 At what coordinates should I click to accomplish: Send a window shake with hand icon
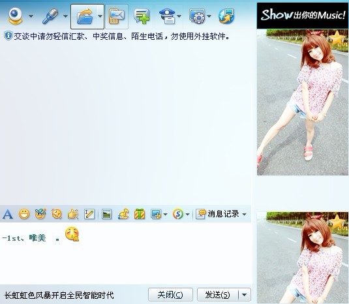73,214
